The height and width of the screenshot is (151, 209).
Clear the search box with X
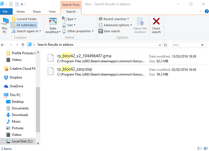202,45
